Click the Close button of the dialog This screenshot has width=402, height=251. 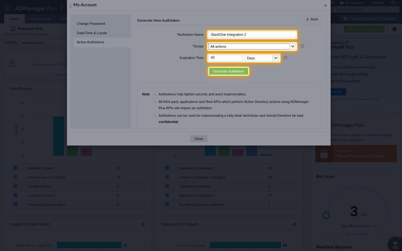198,139
